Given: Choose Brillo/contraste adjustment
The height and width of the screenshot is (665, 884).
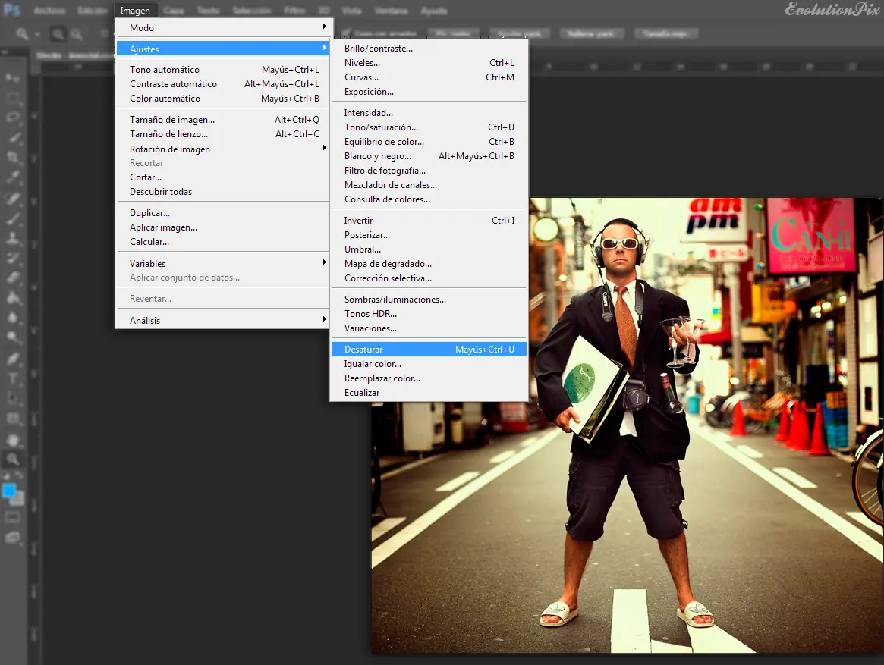Looking at the screenshot, I should point(429,49).
